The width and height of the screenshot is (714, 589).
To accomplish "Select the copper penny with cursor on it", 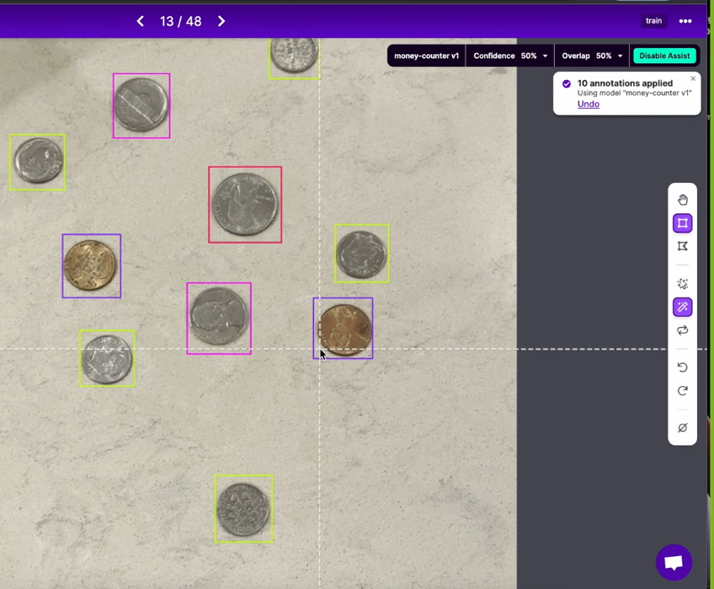I will (x=343, y=329).
